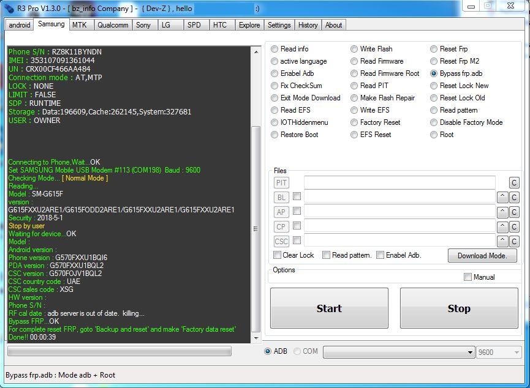
Task: Click the R3 Pro app icon in title bar
Action: pos(9,8)
